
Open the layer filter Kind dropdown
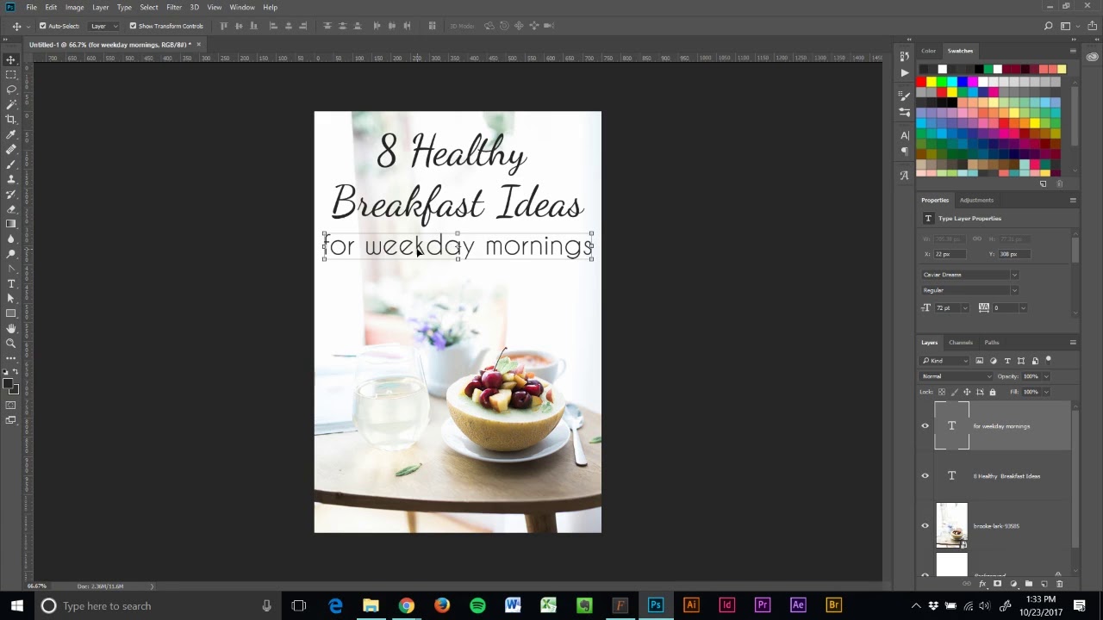[944, 361]
